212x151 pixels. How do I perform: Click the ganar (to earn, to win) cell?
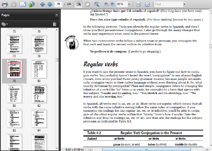[x=126, y=145]
